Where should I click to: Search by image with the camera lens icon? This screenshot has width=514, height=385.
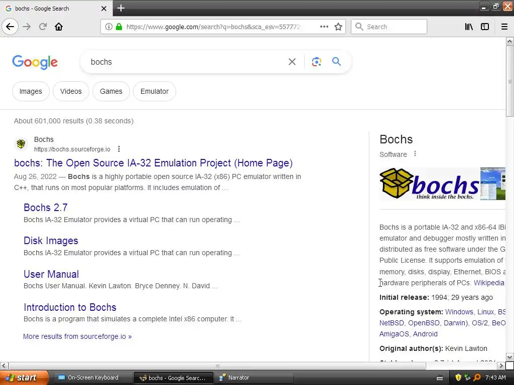click(x=316, y=62)
